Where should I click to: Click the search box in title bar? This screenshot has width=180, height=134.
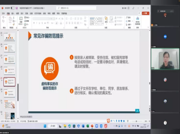[76, 8]
